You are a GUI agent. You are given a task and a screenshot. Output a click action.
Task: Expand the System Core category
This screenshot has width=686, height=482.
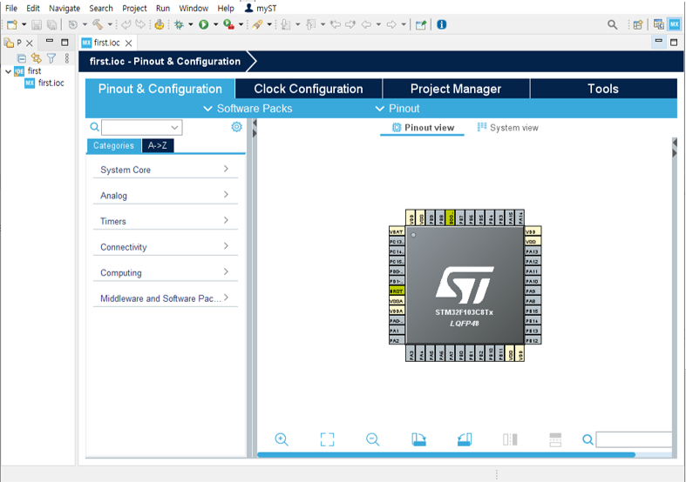[x=166, y=170]
